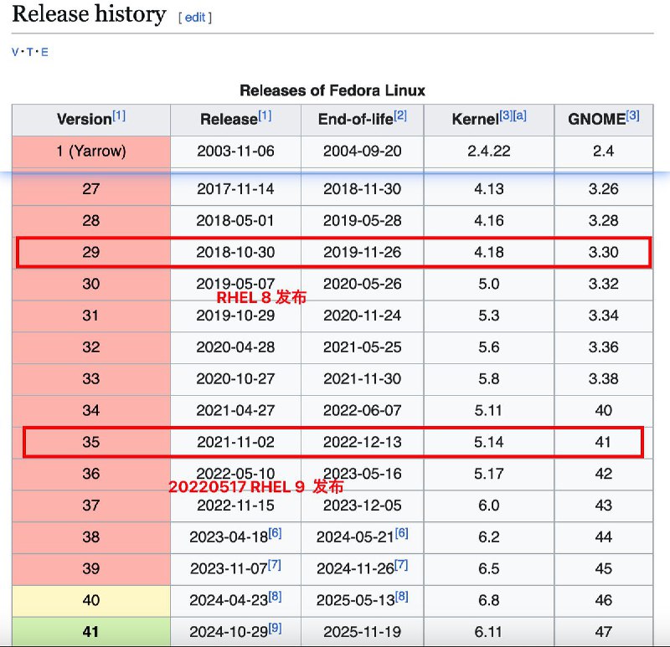This screenshot has width=670, height=647.
Task: Click the E edit-template link
Action: (44, 52)
